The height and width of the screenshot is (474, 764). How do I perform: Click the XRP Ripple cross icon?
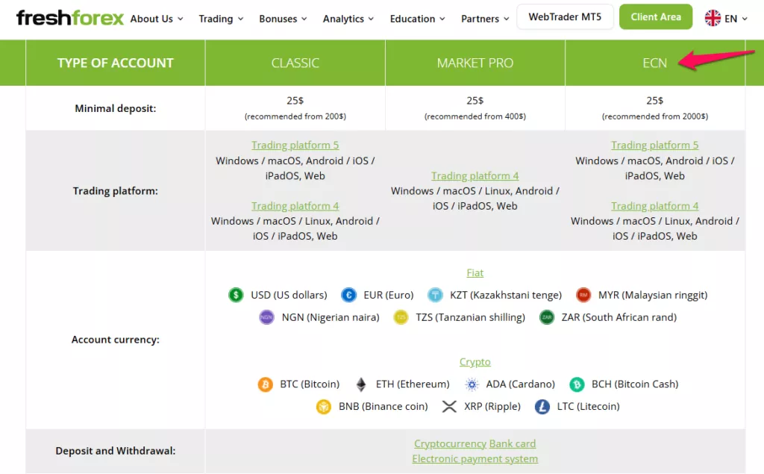tap(448, 406)
